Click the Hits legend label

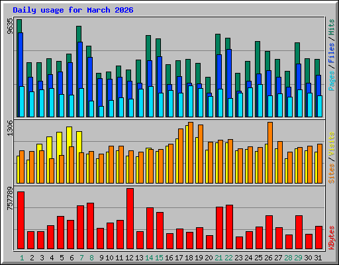pyautogui.click(x=331, y=27)
